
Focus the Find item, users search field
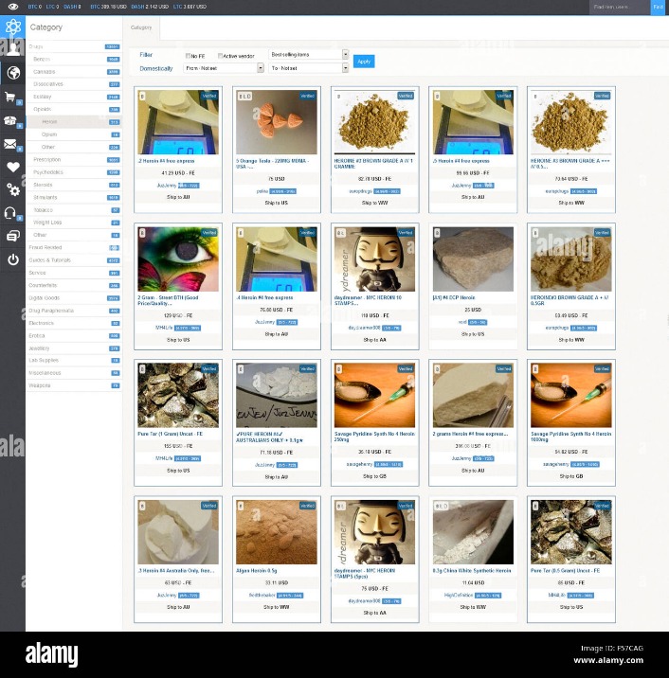620,7
